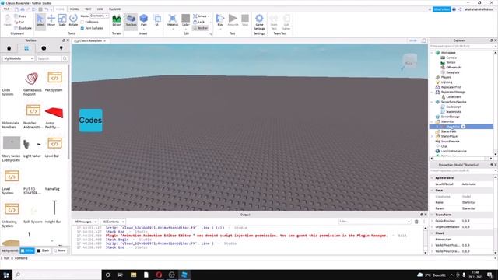This screenshot has height=280, width=498.
Task: Focus the Toolbox search field
Action: click(x=49, y=58)
